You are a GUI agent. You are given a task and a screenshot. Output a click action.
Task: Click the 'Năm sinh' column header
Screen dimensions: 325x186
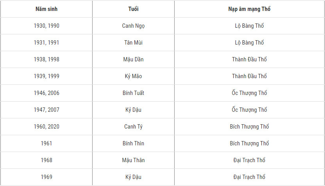(46, 9)
